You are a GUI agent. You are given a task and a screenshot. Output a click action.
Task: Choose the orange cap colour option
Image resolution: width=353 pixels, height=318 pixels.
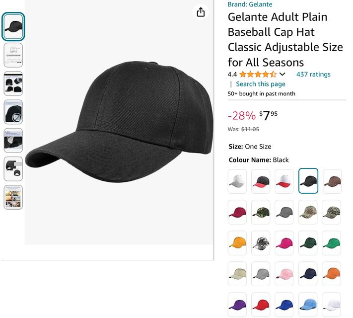[332, 274]
